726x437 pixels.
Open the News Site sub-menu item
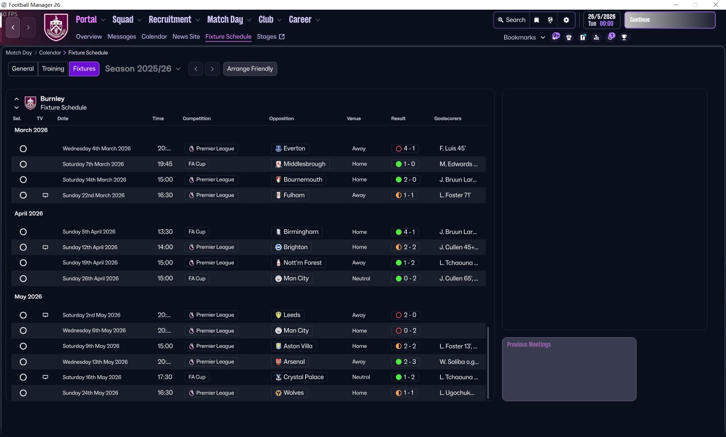point(186,37)
